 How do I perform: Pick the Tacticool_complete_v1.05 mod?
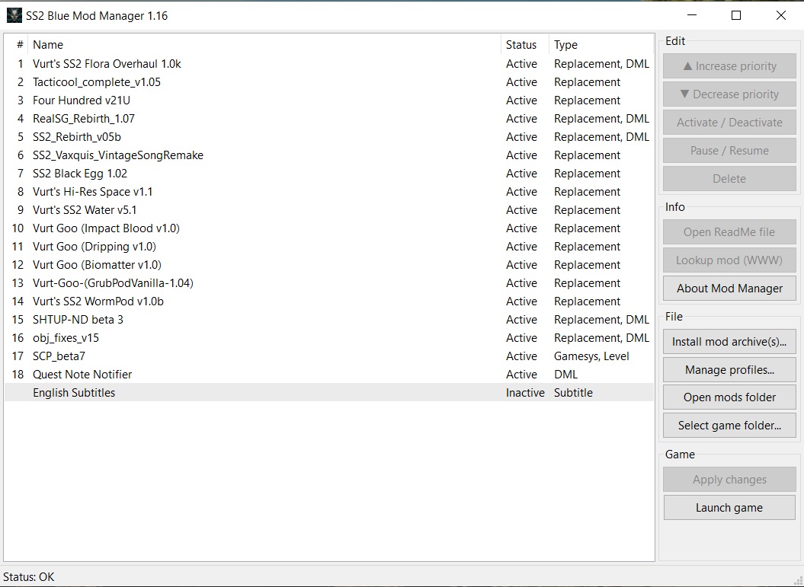coord(97,82)
